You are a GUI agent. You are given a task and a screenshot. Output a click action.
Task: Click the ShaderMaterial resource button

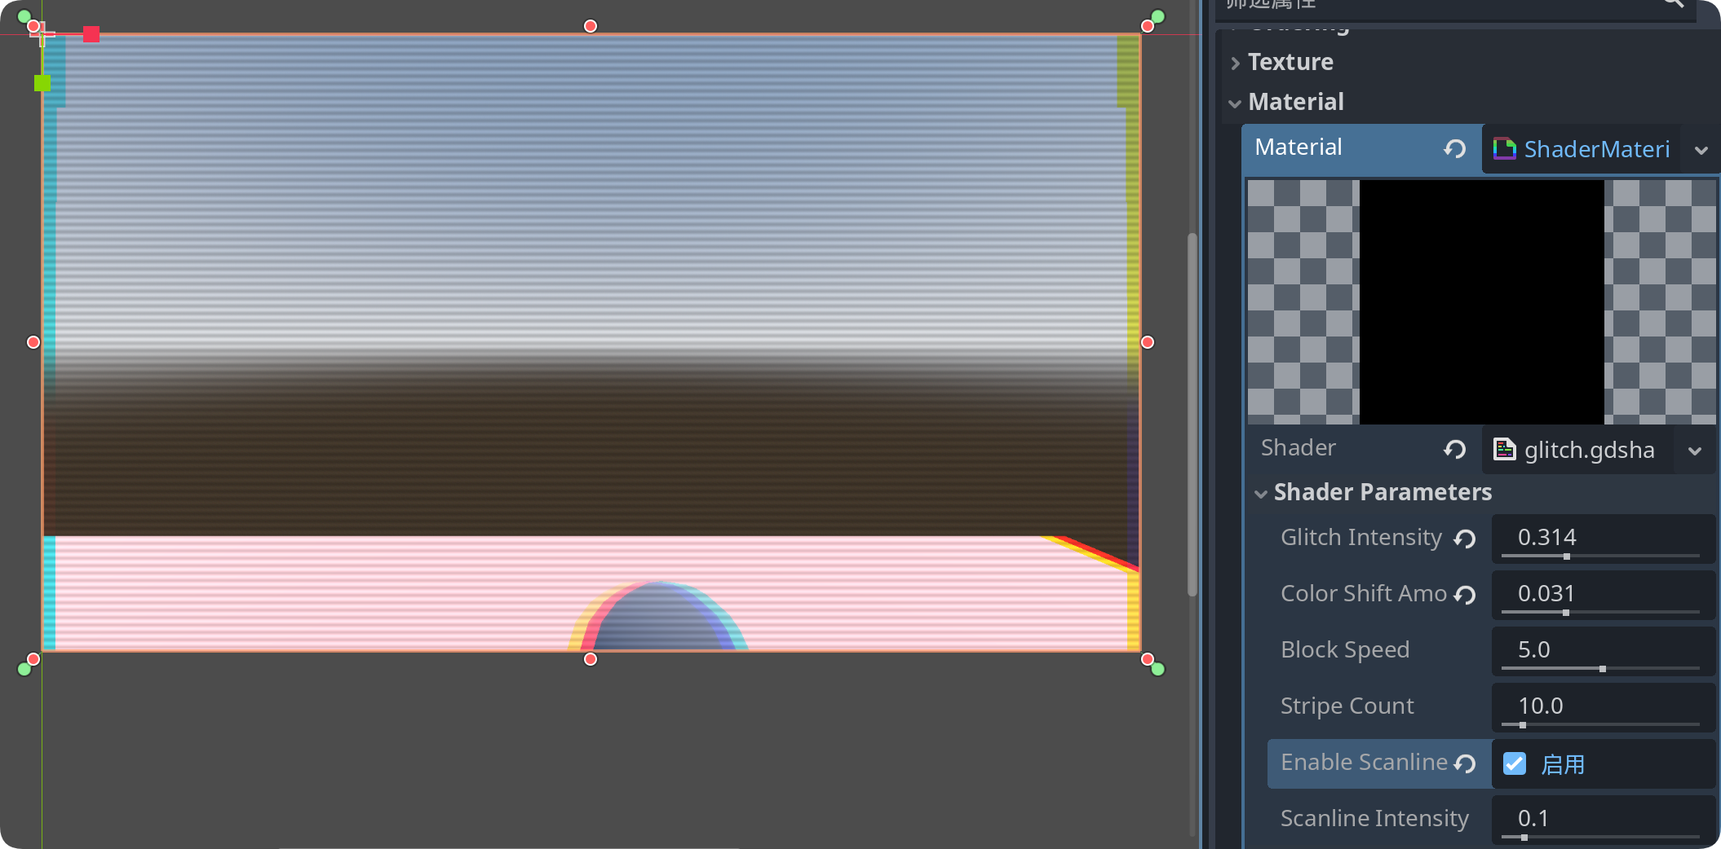[x=1582, y=149]
